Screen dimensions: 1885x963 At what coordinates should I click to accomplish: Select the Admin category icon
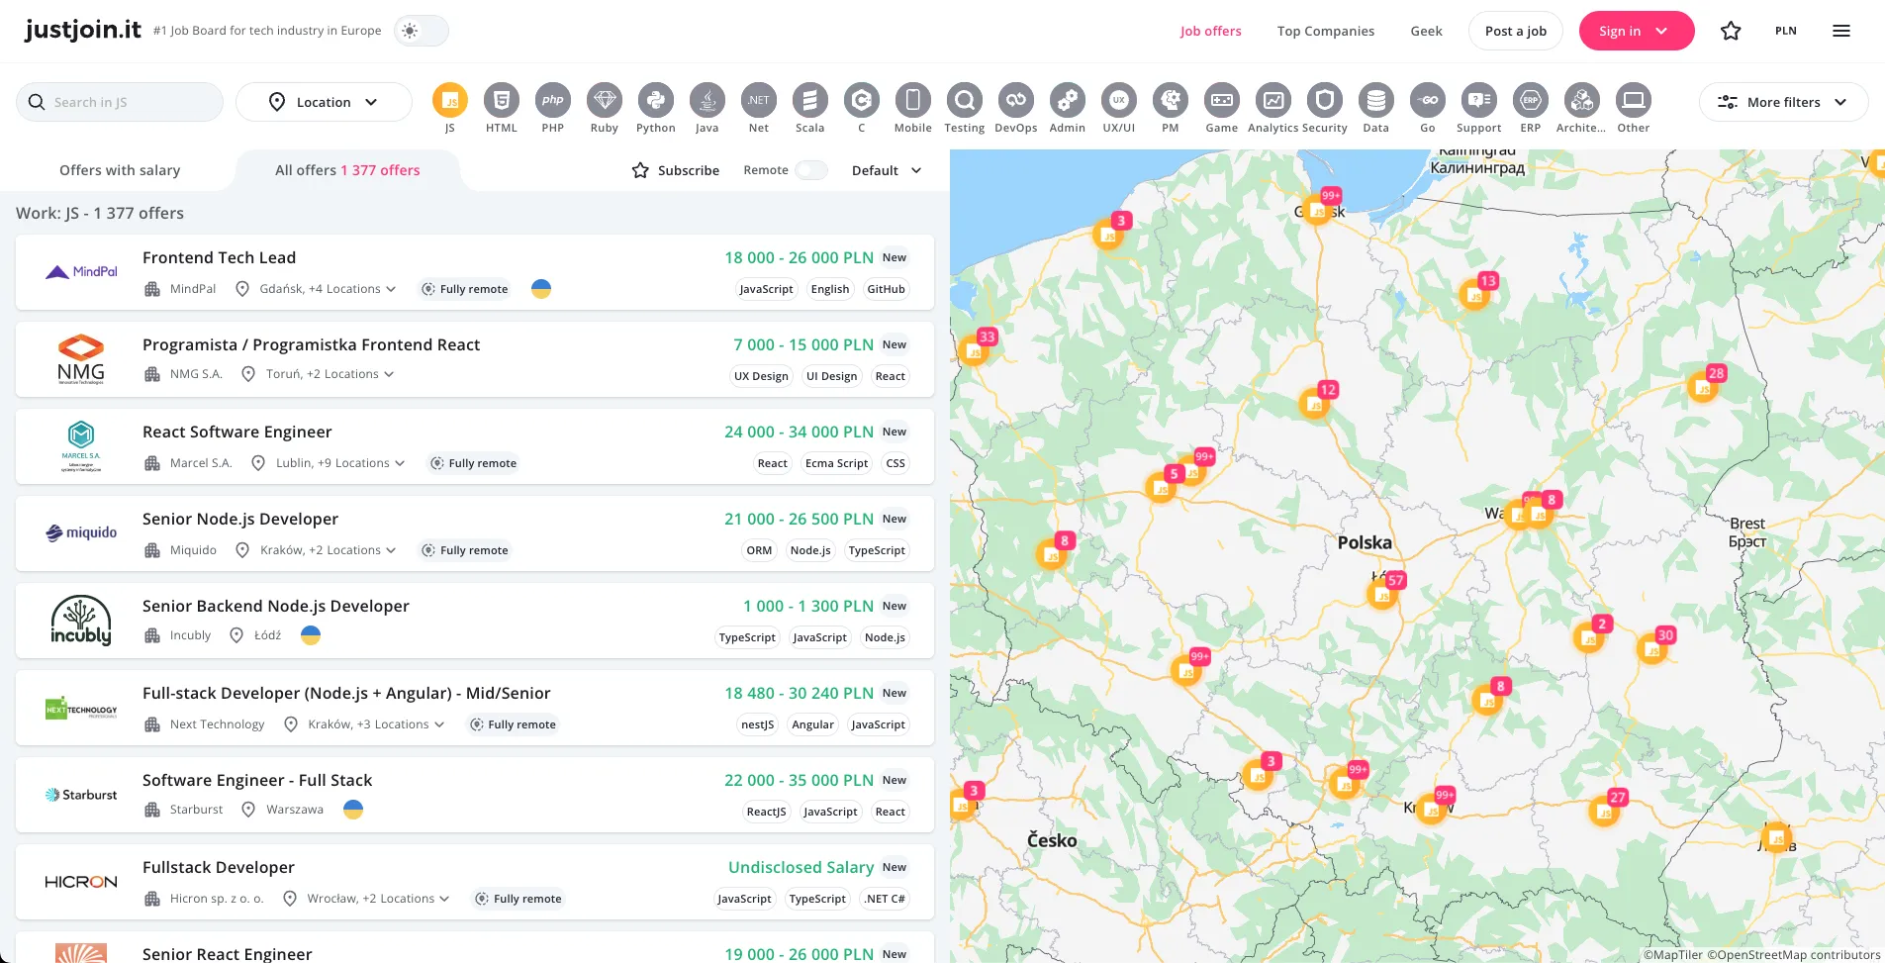(x=1068, y=100)
